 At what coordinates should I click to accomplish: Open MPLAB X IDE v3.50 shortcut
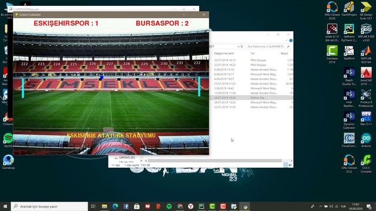[x=366, y=33]
